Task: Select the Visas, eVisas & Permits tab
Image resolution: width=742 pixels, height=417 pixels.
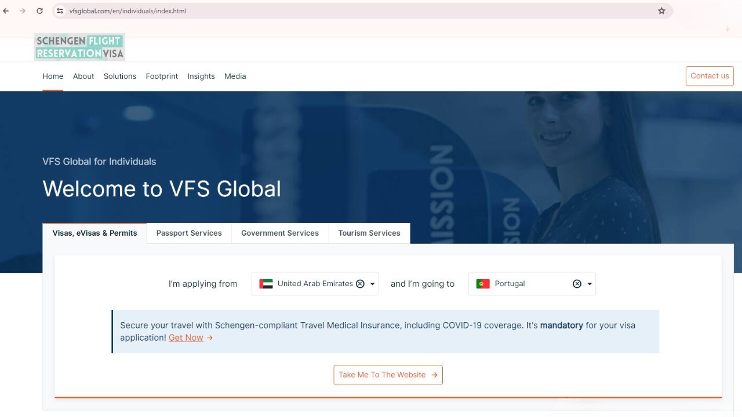Action: click(95, 233)
